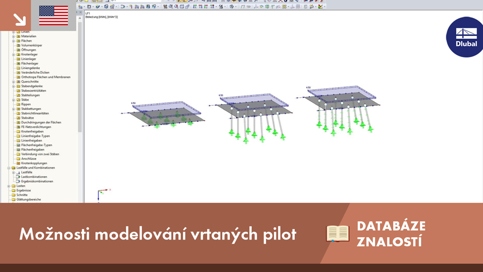Click the view in X-direction toolbar icon
483x272 pixels.
click(x=195, y=7)
